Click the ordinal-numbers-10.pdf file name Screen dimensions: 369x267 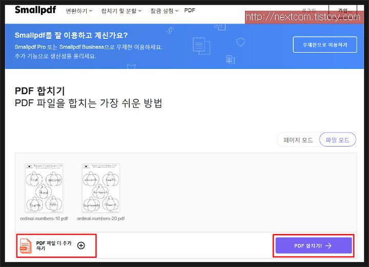click(44, 218)
